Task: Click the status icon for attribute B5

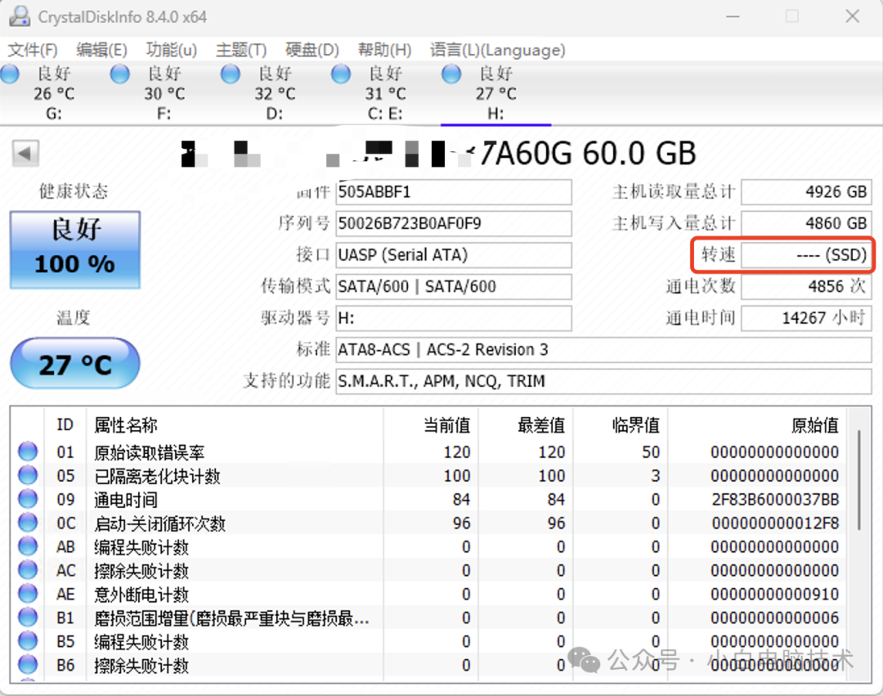Action: click(28, 640)
